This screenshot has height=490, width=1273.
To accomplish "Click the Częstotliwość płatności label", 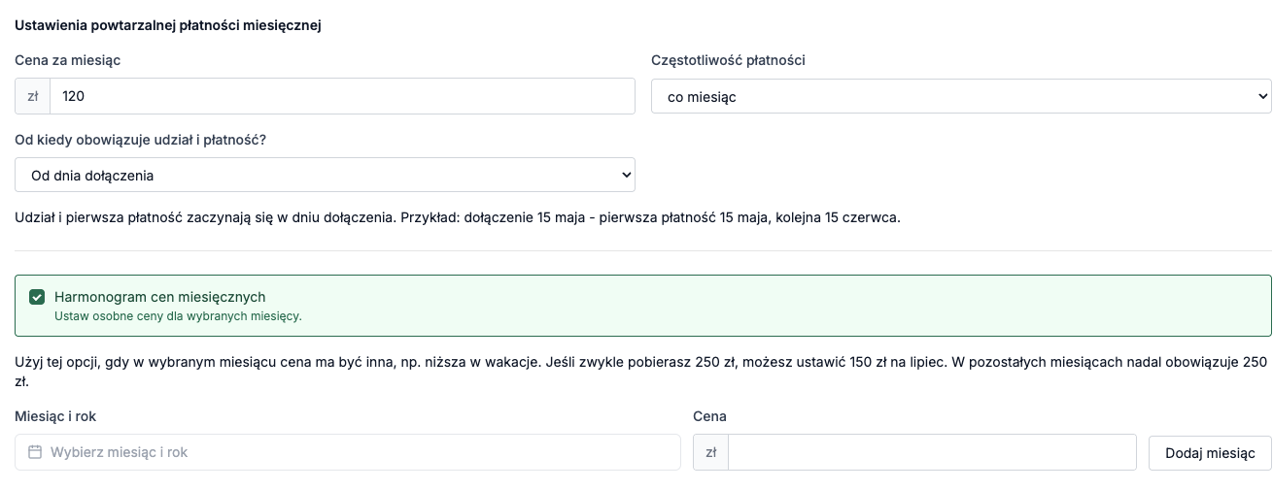I will pyautogui.click(x=728, y=60).
